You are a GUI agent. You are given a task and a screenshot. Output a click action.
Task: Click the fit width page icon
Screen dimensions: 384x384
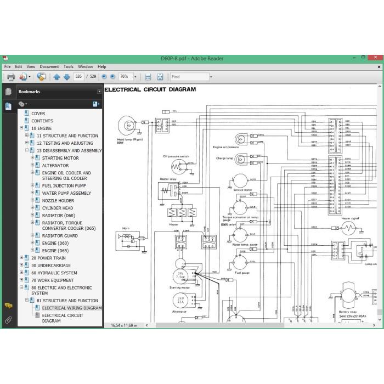click(148, 77)
